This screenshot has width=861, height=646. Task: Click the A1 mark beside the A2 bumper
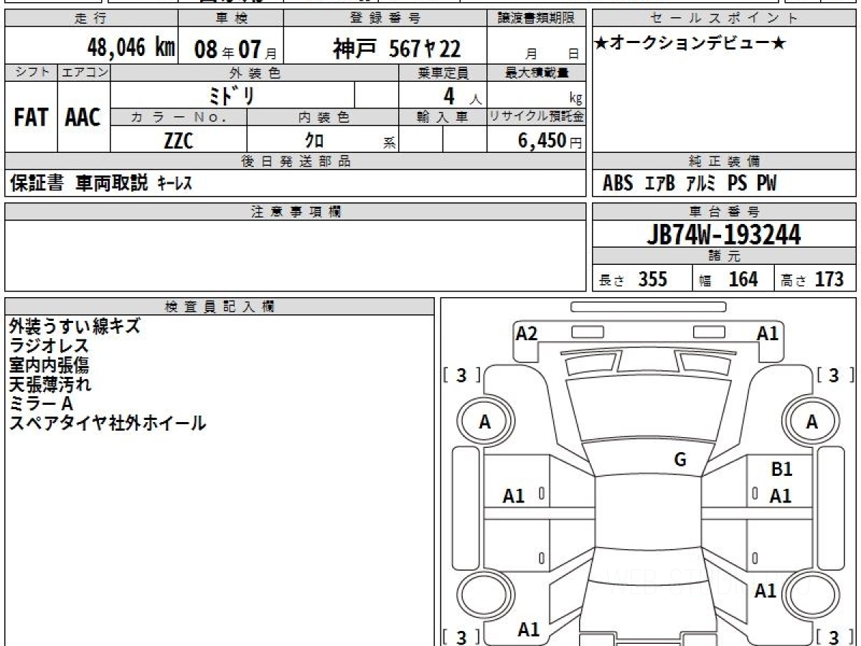(x=768, y=333)
